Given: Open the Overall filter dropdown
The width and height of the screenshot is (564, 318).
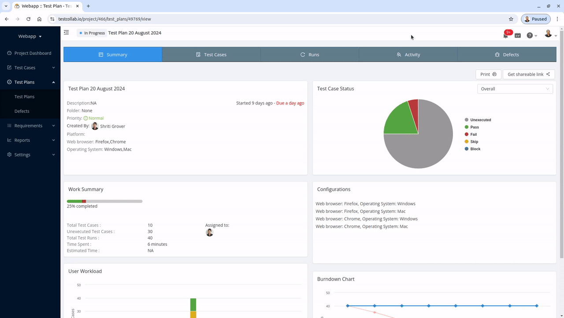Looking at the screenshot, I should (x=515, y=89).
